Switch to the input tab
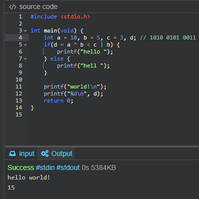 pyautogui.click(x=22, y=153)
